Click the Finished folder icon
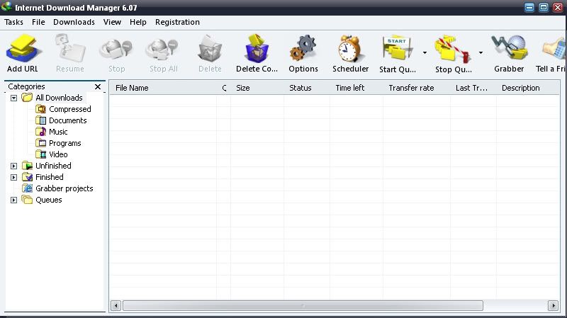 (27, 177)
